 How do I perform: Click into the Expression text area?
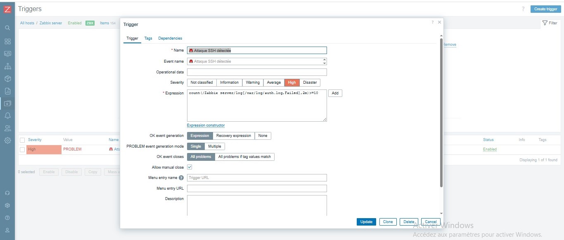(257, 106)
